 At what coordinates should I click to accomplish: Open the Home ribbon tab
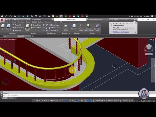click(8, 22)
